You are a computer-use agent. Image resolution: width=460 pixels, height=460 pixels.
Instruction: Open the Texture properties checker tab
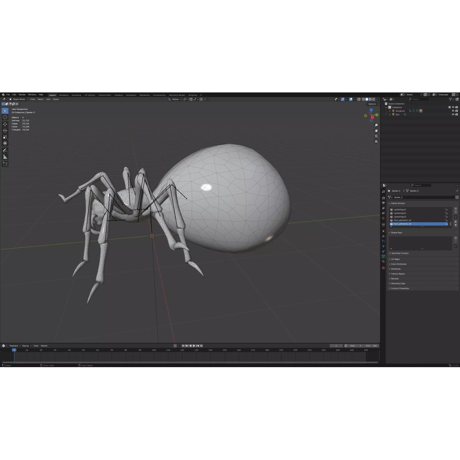coord(383,268)
